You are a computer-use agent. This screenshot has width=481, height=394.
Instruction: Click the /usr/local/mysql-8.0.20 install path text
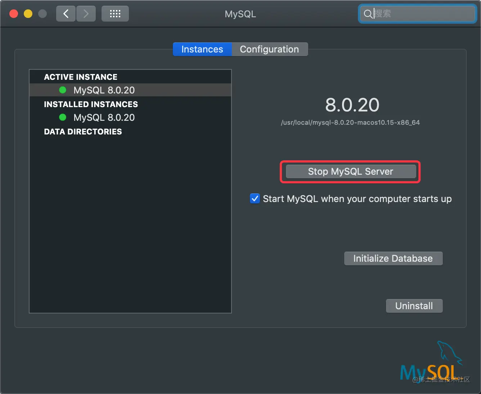tap(350, 123)
